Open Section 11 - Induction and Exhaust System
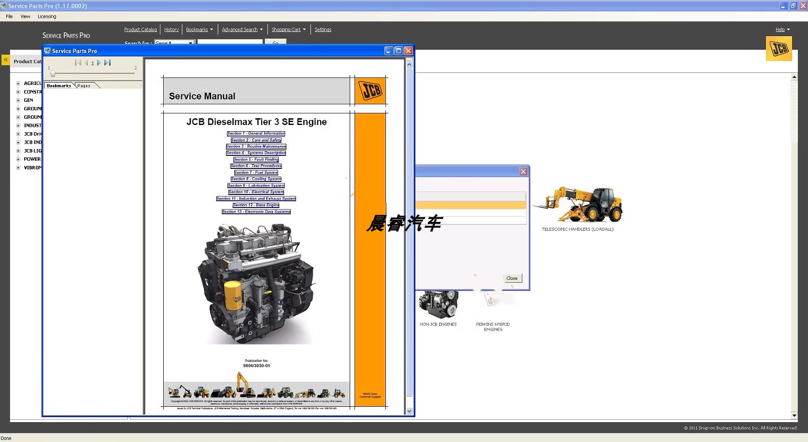The height and width of the screenshot is (442, 808). pyautogui.click(x=256, y=199)
